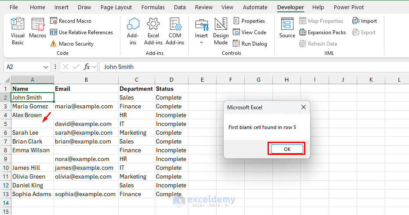Select the Sarah Lee cell
Viewport: 409px width, 215px height.
pyautogui.click(x=33, y=133)
